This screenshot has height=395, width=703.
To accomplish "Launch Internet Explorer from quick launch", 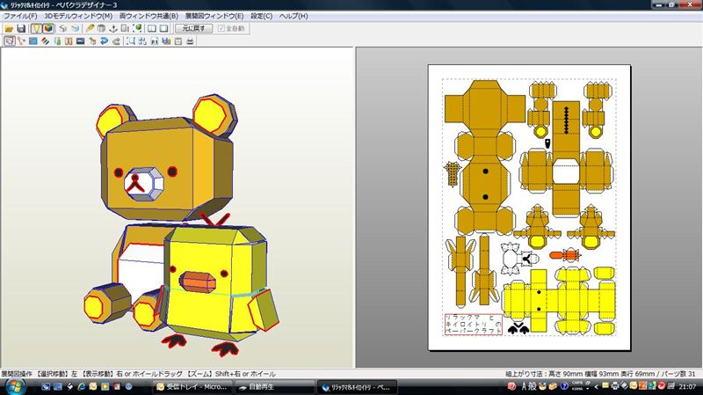I will point(81,386).
